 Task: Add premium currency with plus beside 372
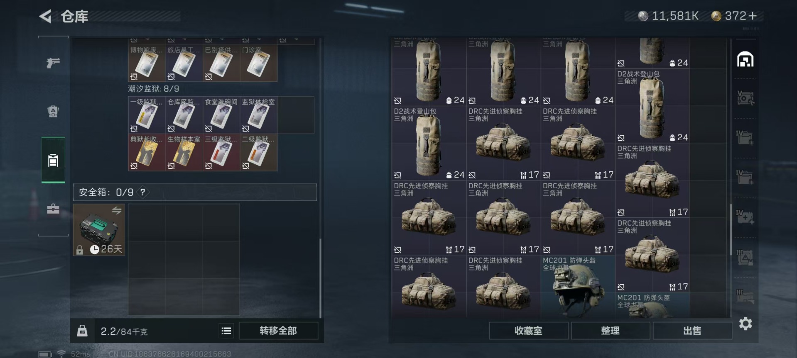[x=753, y=16]
